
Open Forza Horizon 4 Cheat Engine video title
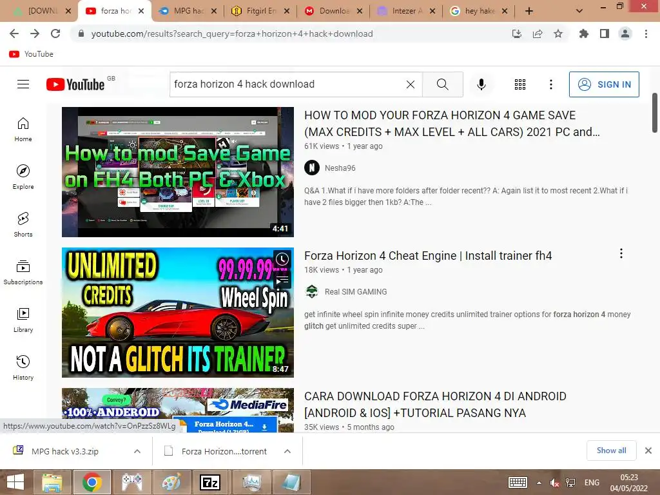pyautogui.click(x=428, y=255)
